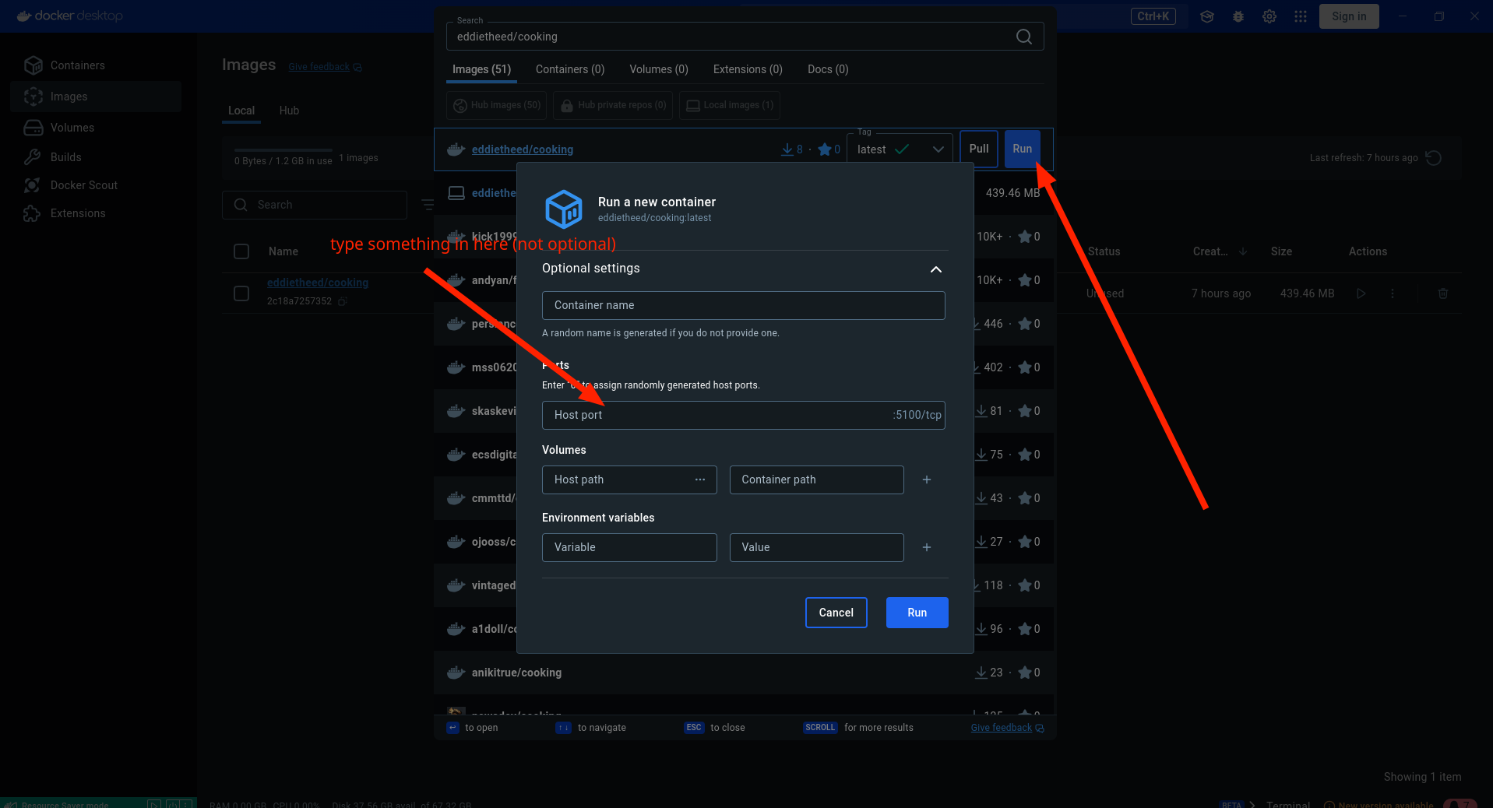The height and width of the screenshot is (808, 1493).
Task: Open the eddietheed/cooking link in search results
Action: coord(522,149)
